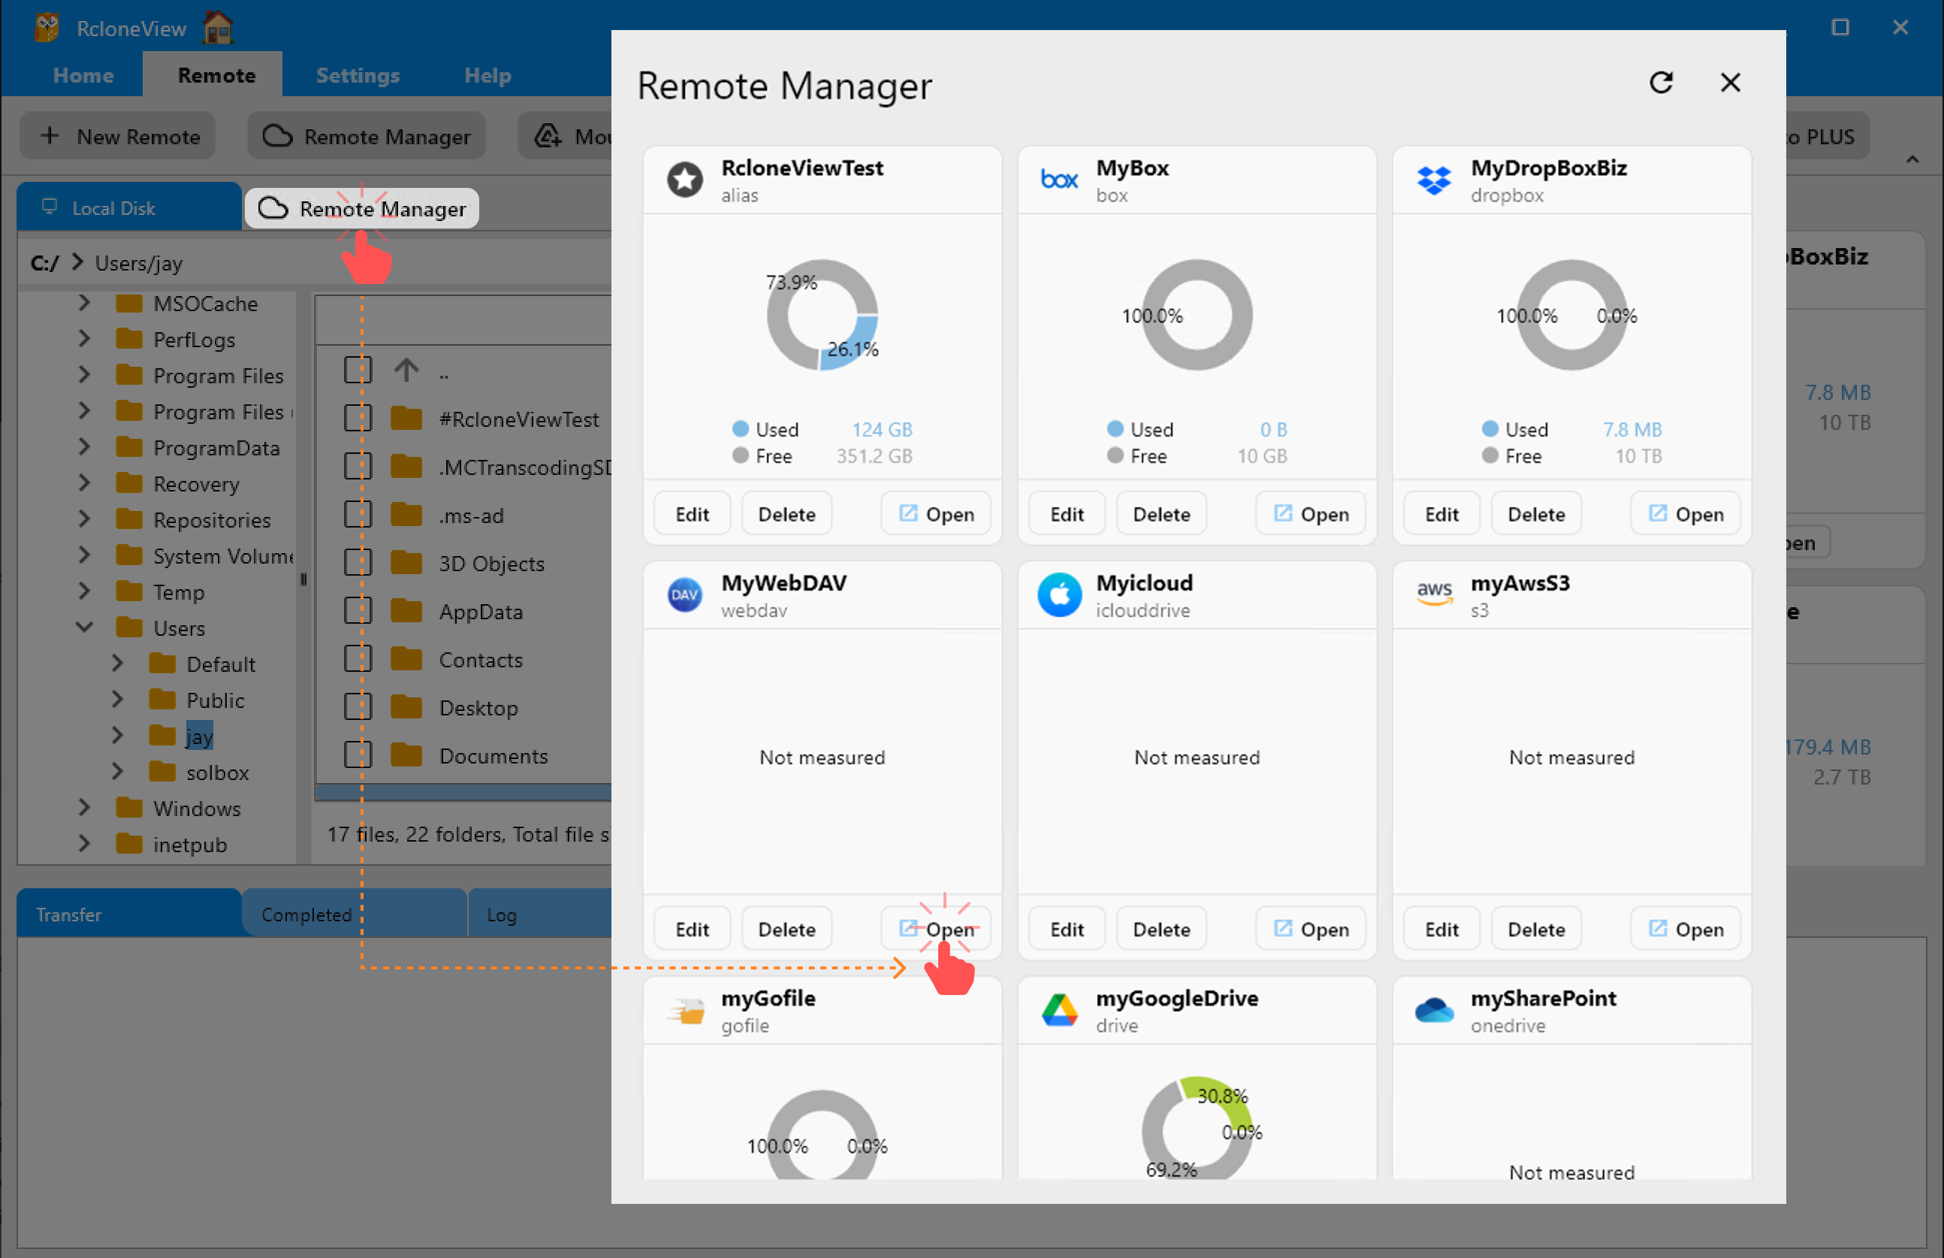The height and width of the screenshot is (1258, 1944).
Task: Open the Completed tab
Action: (x=306, y=914)
